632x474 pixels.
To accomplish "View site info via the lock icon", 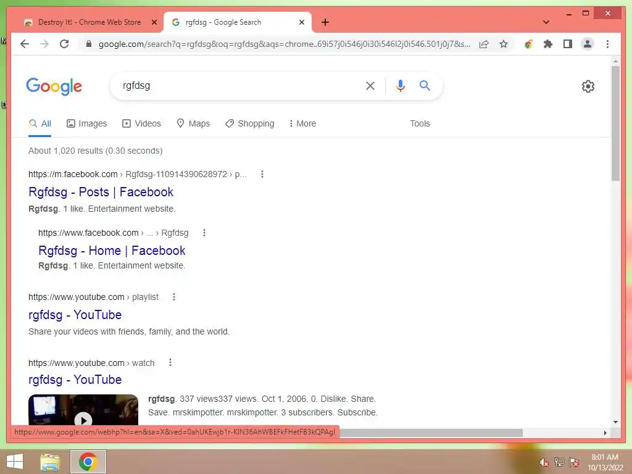I will pyautogui.click(x=89, y=44).
